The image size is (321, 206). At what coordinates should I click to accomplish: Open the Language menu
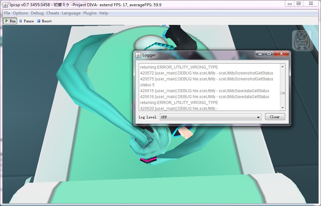(x=71, y=13)
